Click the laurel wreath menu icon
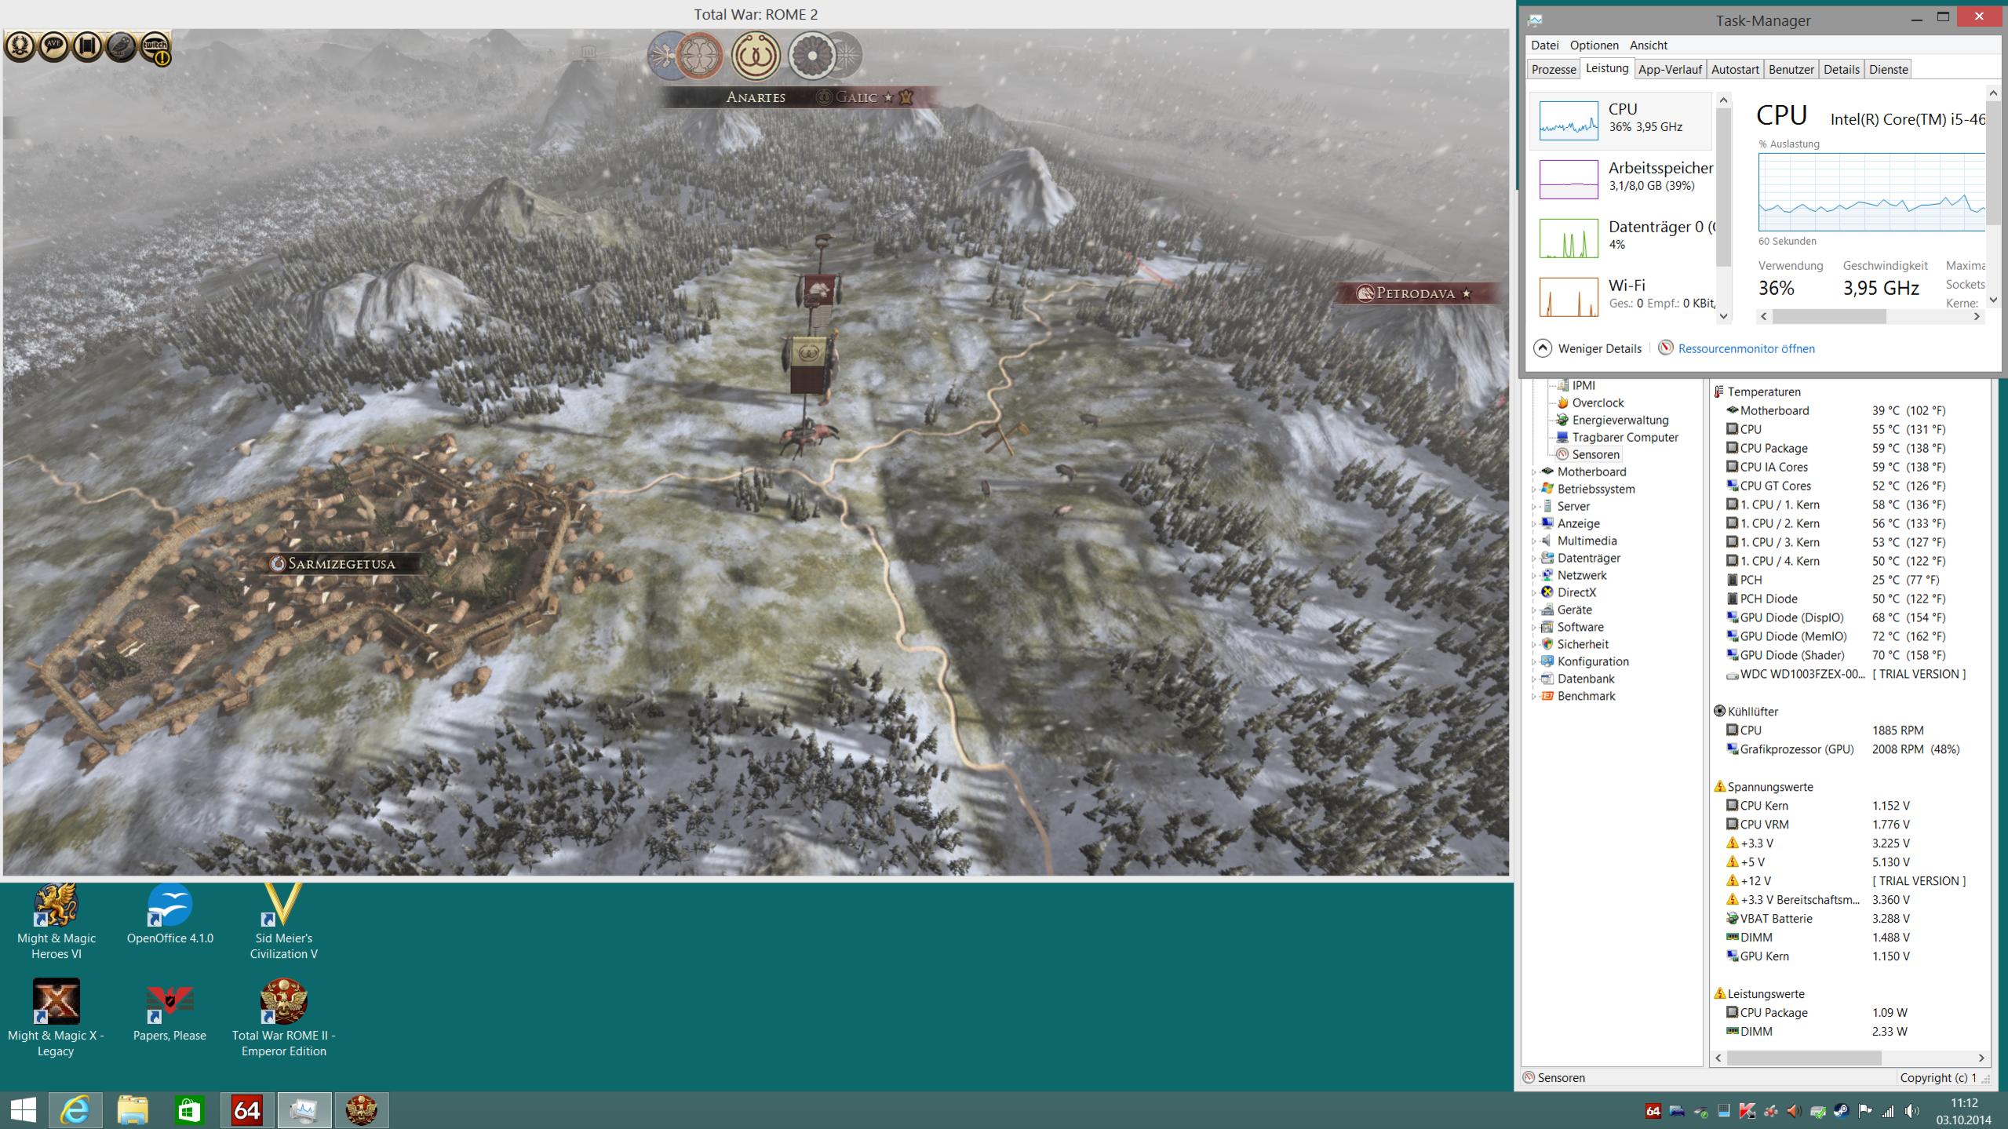 click(x=20, y=46)
